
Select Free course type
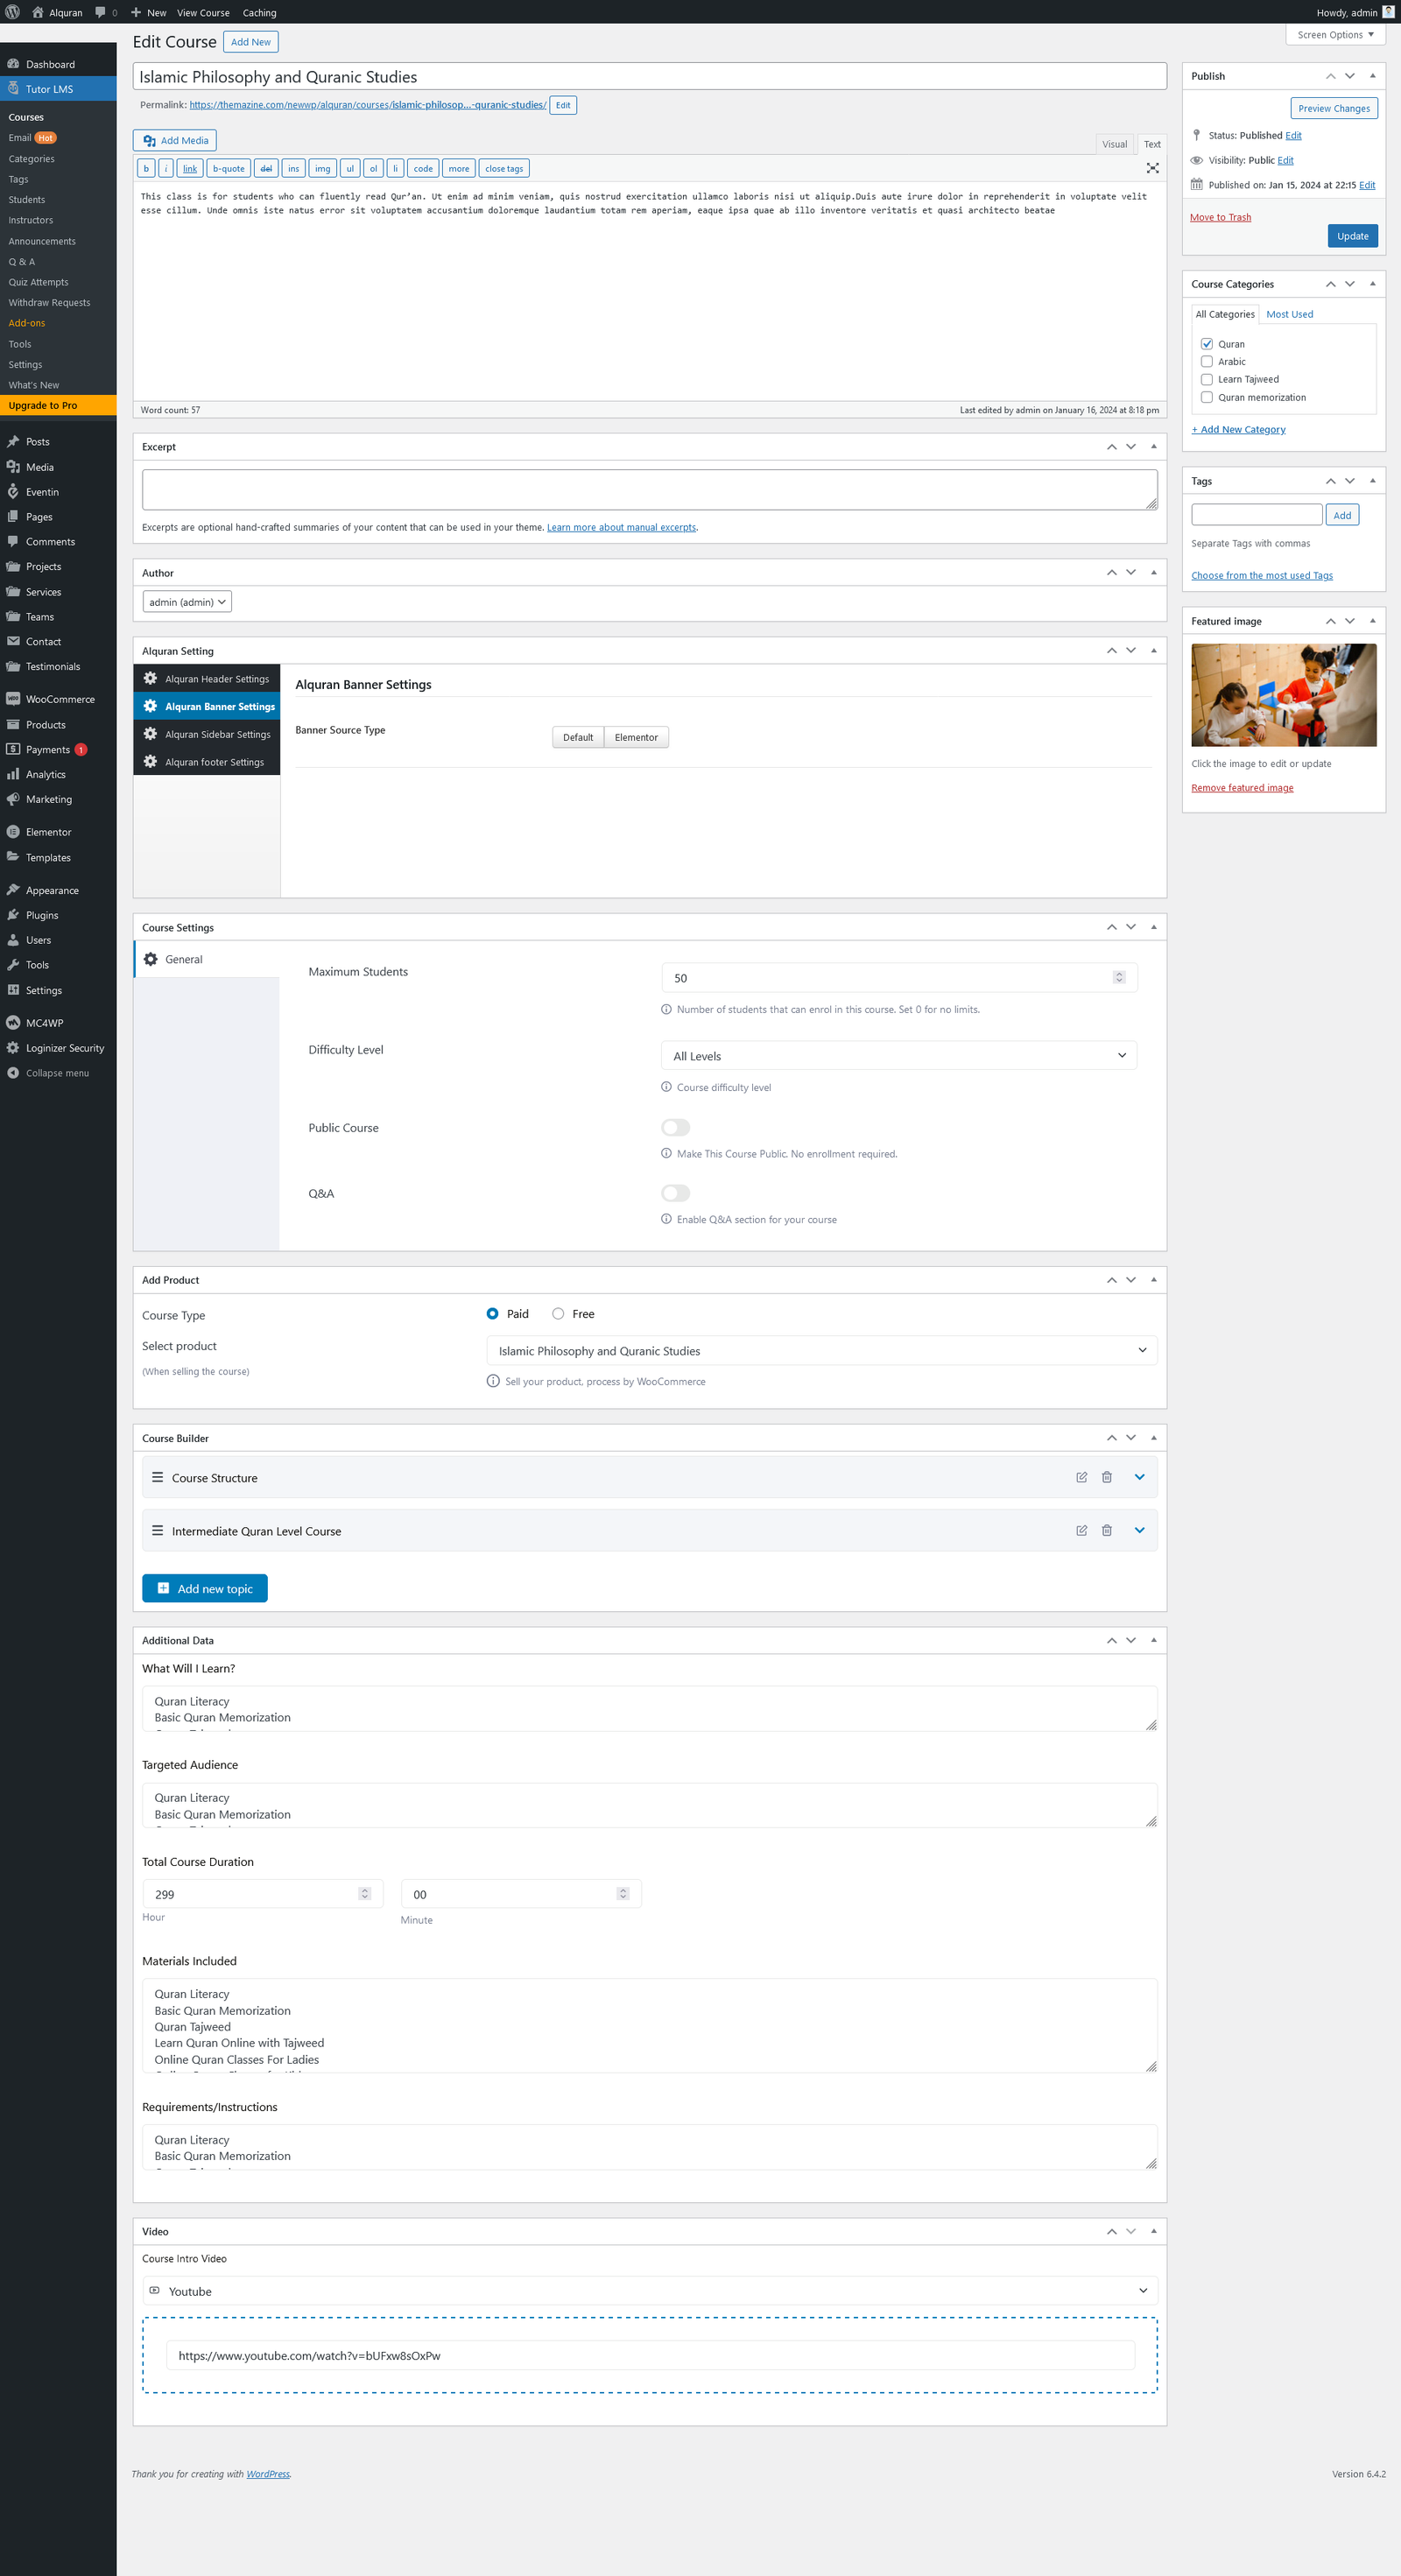click(558, 1313)
